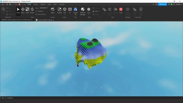The image size is (183, 103).
Task: Open the username account dropdown
Action: coord(179,4)
